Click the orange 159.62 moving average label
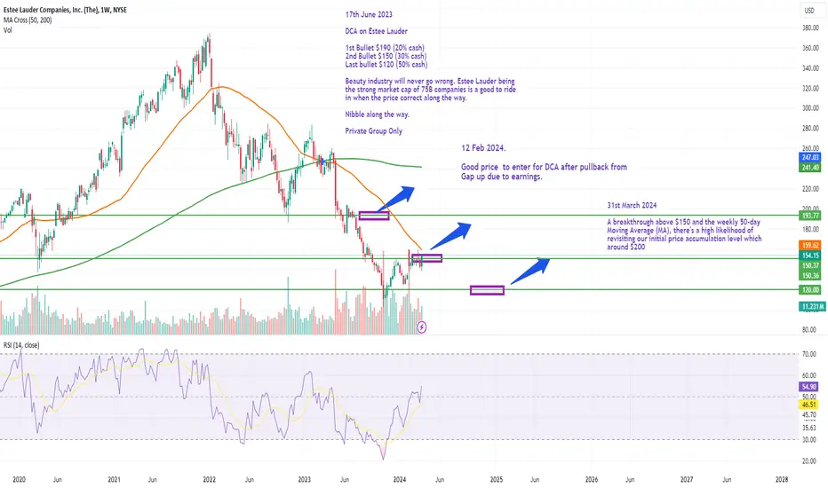 click(x=810, y=245)
